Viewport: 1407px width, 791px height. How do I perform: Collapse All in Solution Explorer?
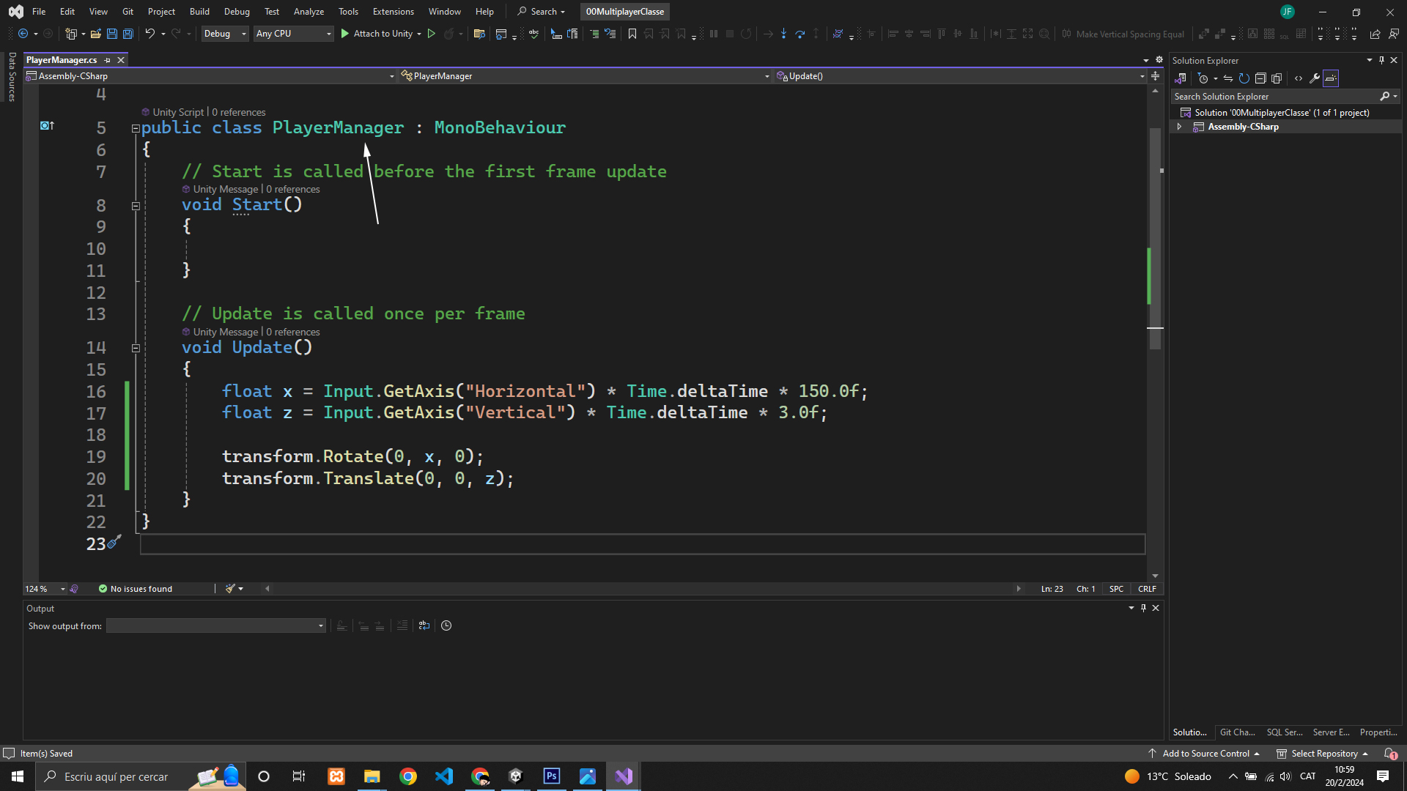click(1260, 78)
